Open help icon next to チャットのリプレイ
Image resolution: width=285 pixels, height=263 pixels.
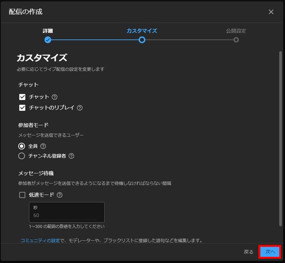pos(80,108)
